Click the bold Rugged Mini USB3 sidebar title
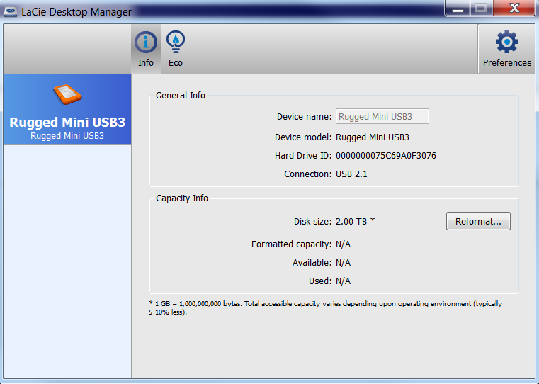Image resolution: width=539 pixels, height=384 pixels. coord(67,123)
